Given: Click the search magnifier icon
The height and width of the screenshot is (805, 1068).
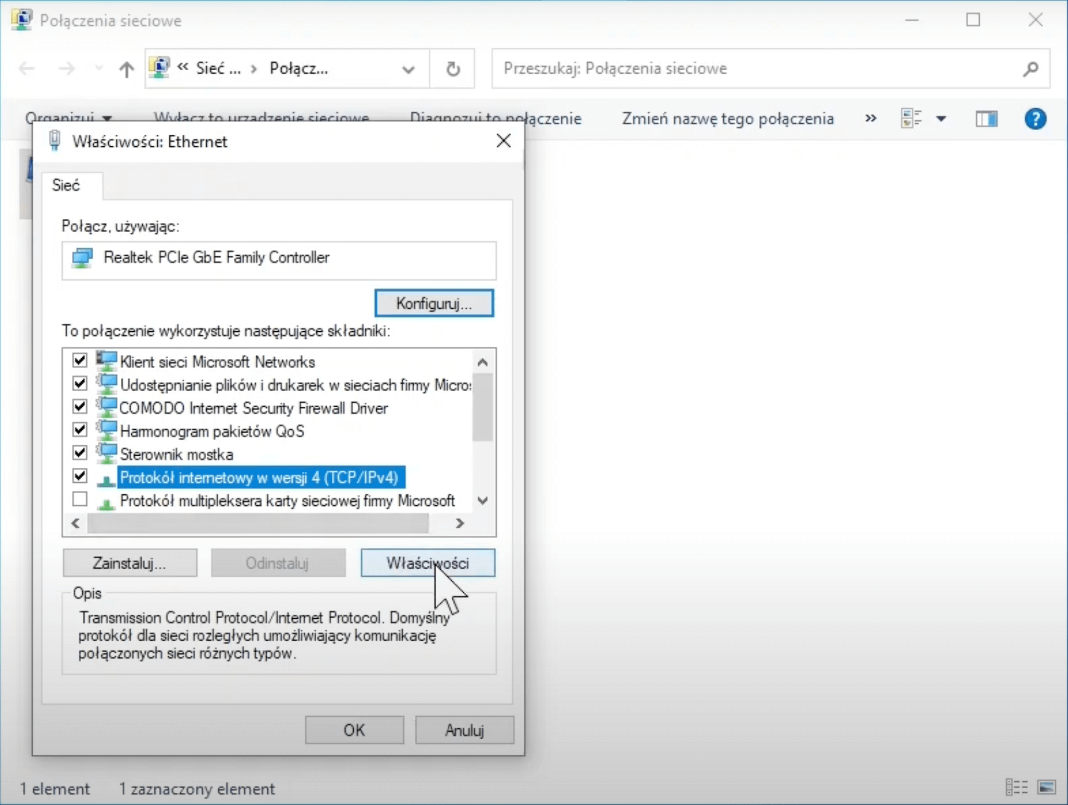Looking at the screenshot, I should click(1031, 69).
